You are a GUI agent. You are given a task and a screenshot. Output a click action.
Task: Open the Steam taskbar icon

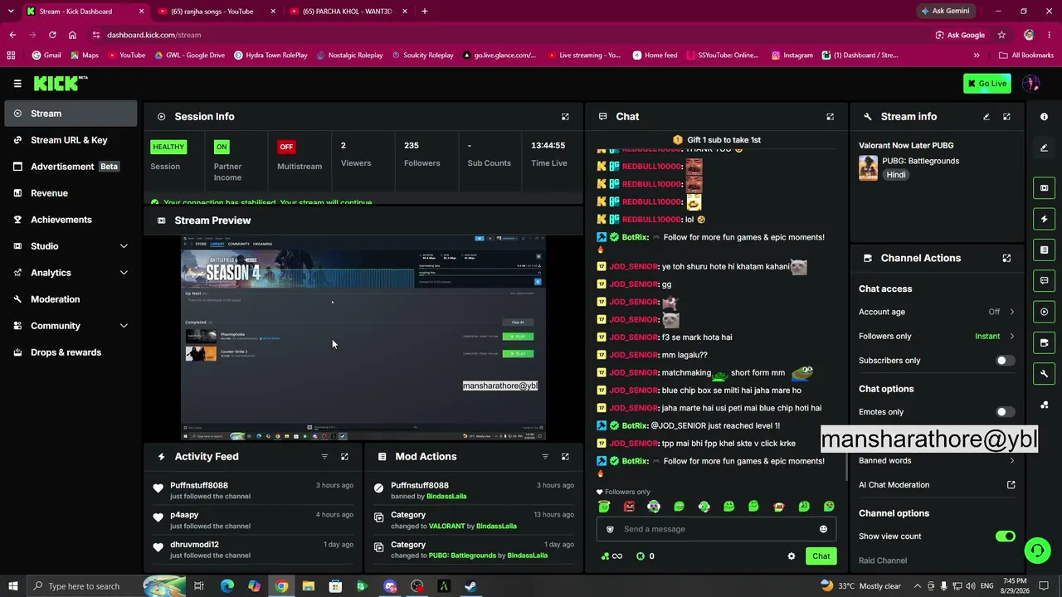point(470,586)
